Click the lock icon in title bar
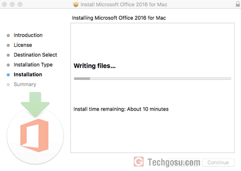The width and height of the screenshot is (241, 171). [x=238, y=4]
